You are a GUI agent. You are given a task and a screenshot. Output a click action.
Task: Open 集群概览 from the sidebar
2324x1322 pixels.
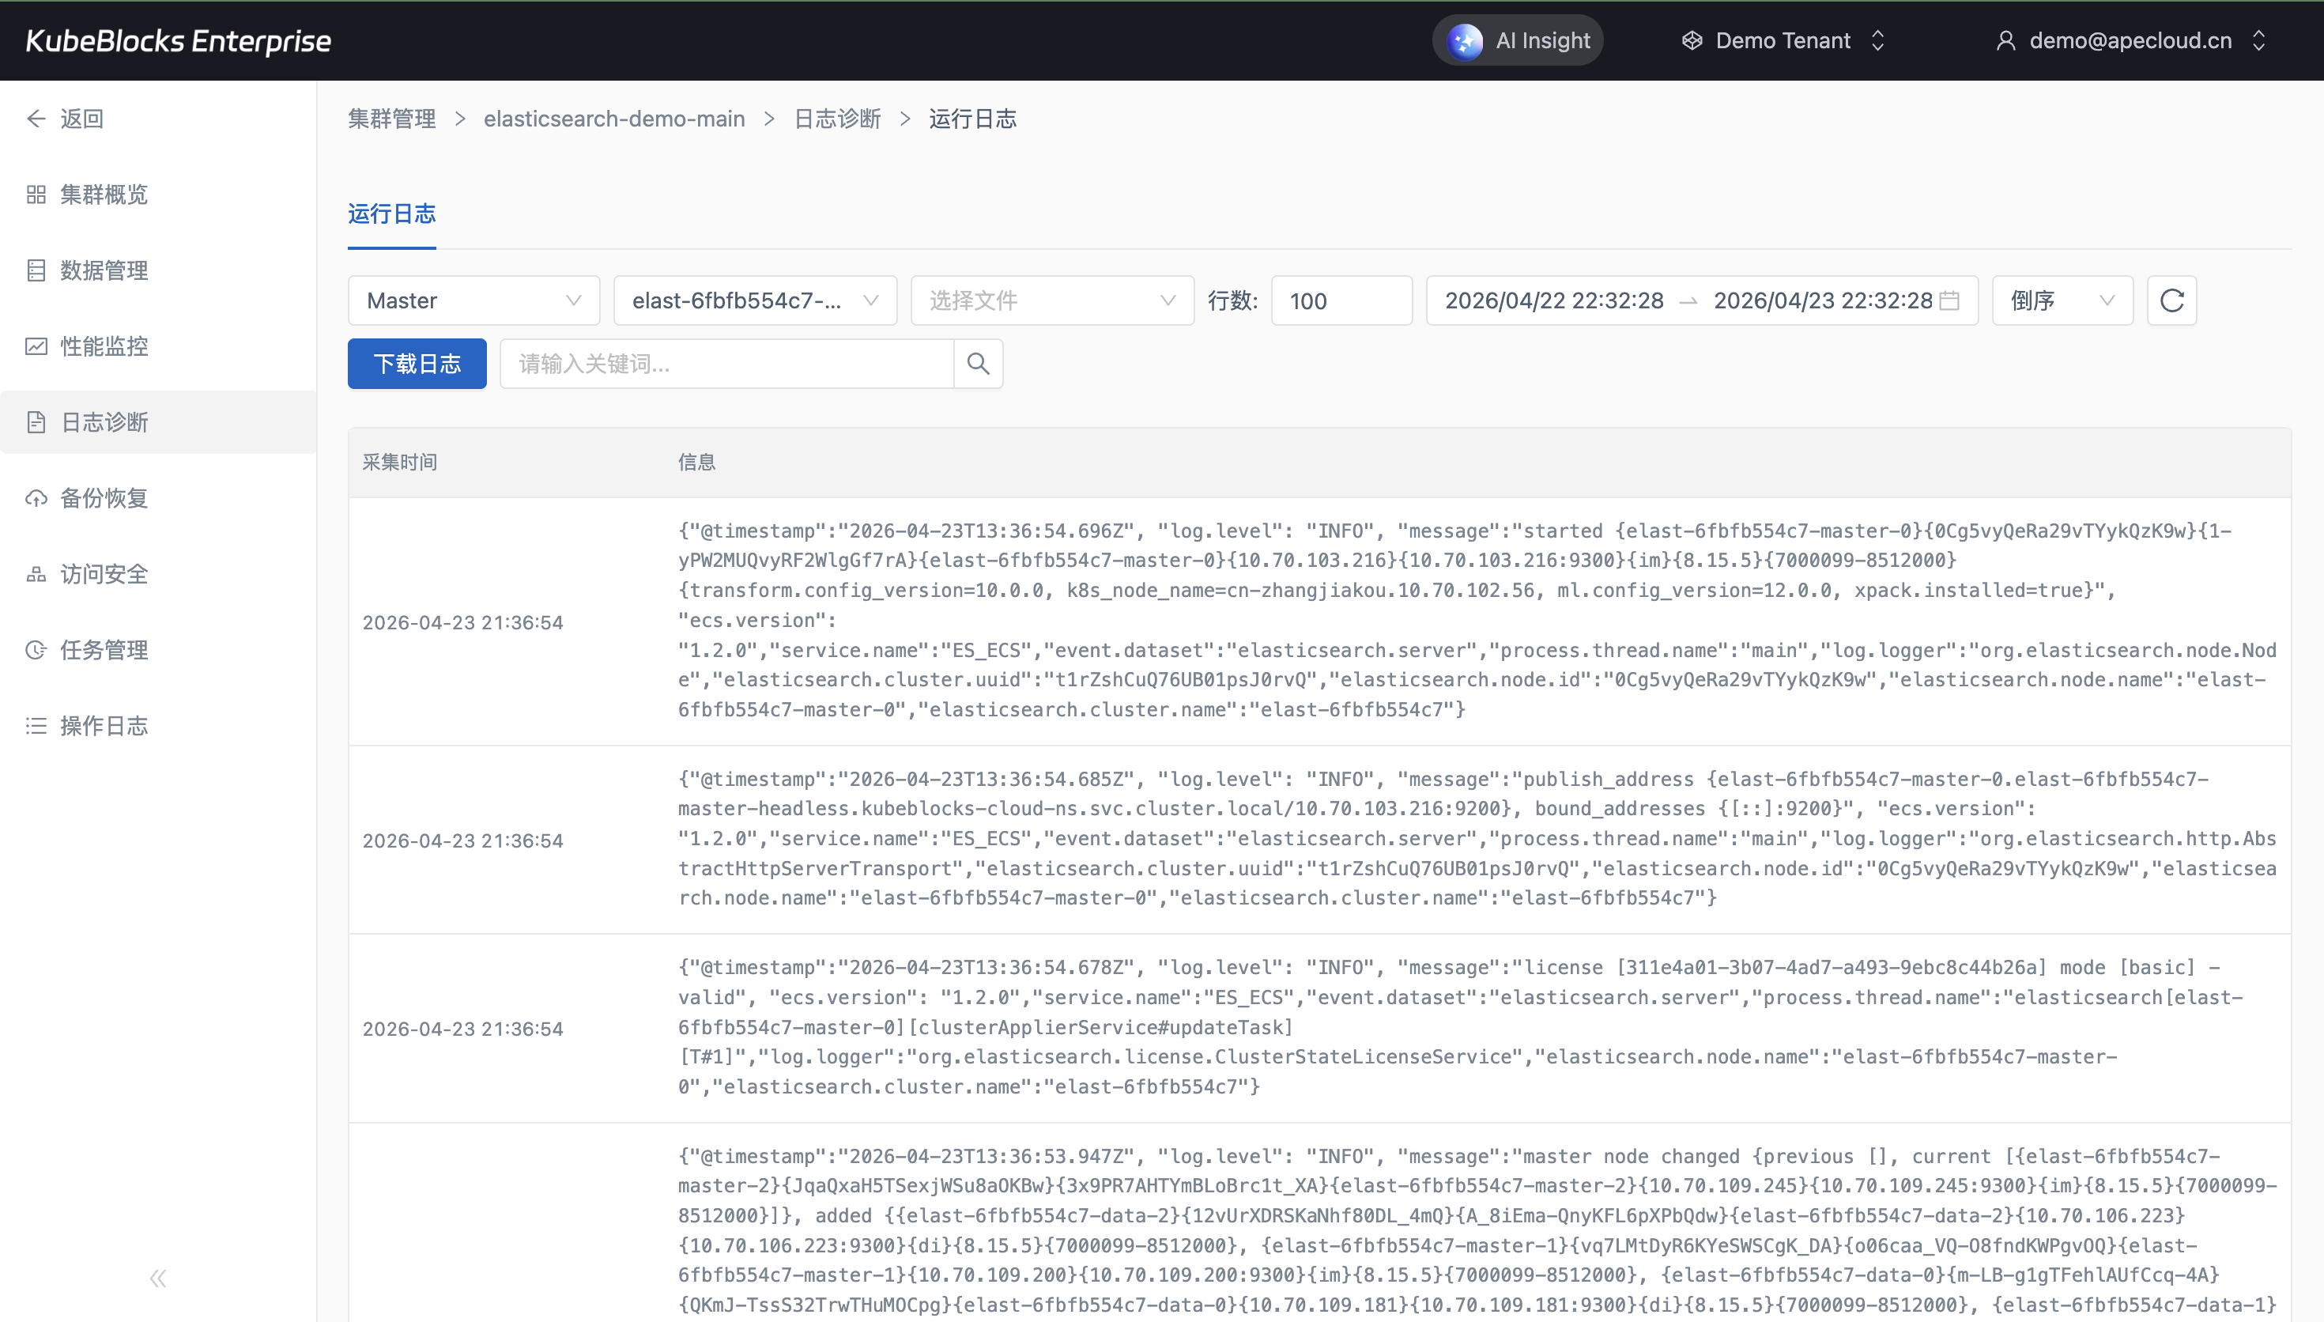(x=104, y=195)
